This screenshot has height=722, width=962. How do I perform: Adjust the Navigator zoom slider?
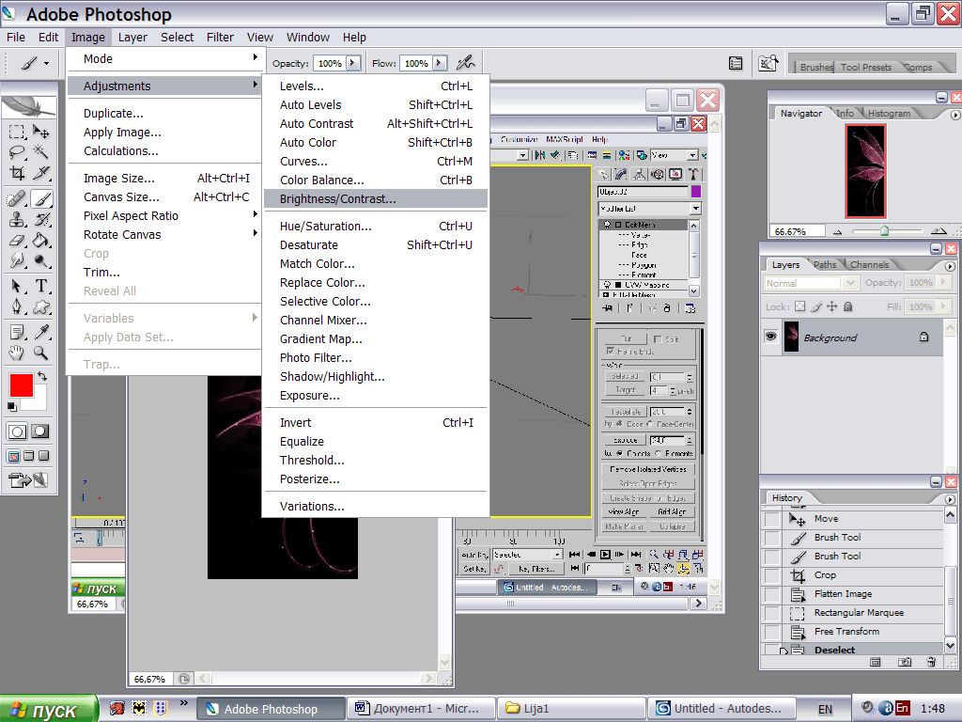point(885,231)
